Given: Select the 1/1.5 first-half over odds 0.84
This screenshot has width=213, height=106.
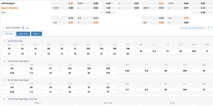Looking at the screenshot, I should click(x=178, y=3).
